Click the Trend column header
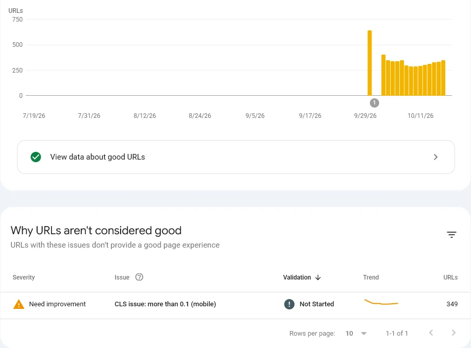This screenshot has height=348, width=471. (371, 277)
